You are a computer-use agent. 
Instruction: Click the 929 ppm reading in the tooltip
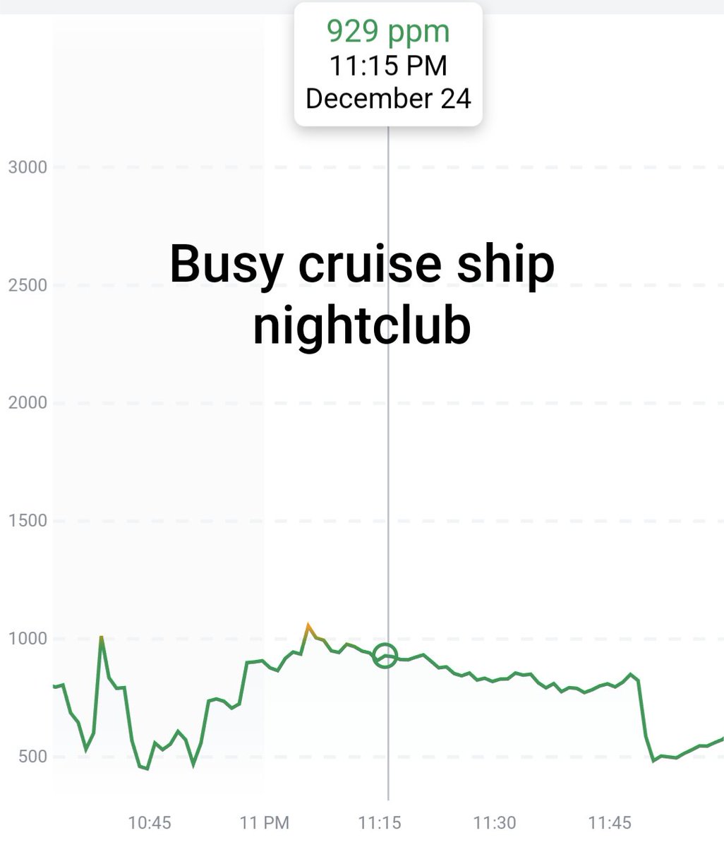tap(388, 32)
